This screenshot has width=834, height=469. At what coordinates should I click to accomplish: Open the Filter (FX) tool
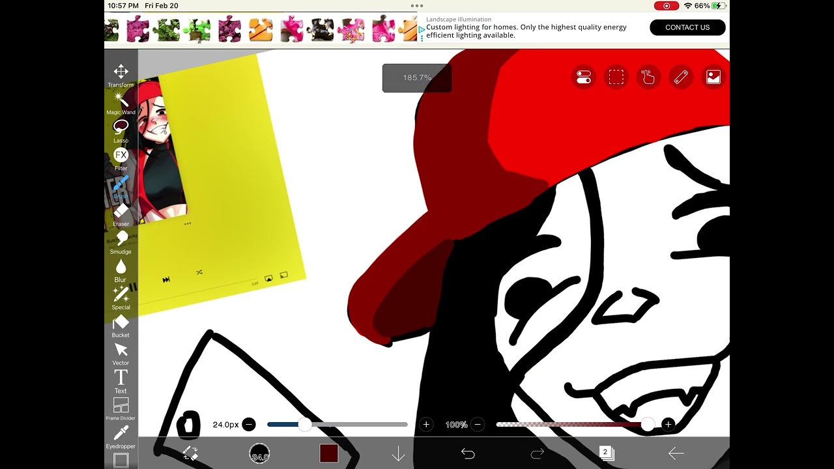(x=121, y=159)
